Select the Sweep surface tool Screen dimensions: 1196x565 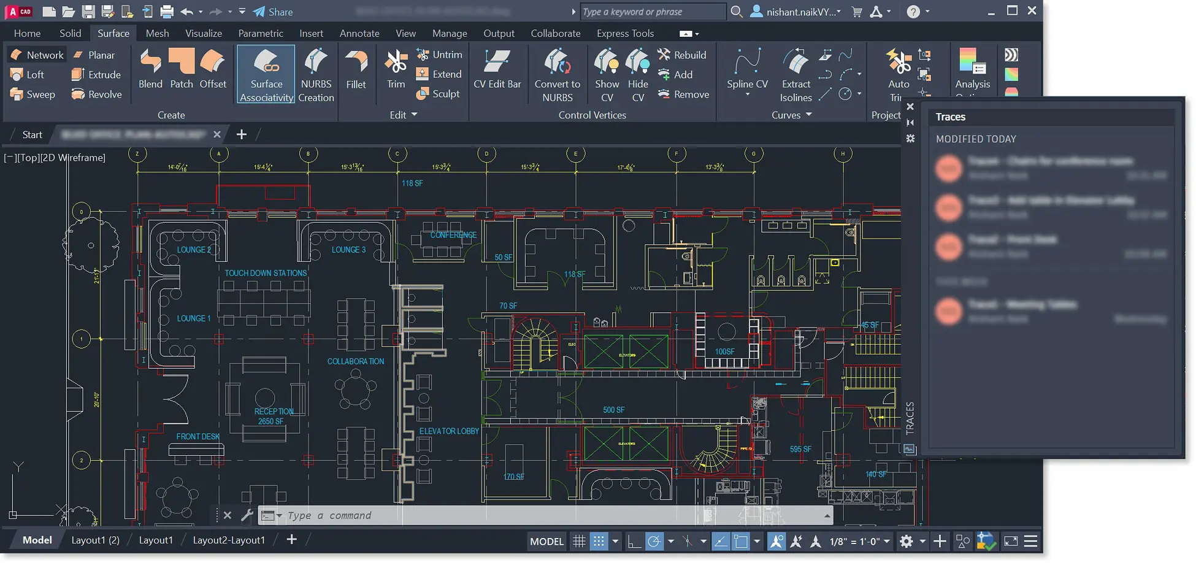click(x=33, y=94)
